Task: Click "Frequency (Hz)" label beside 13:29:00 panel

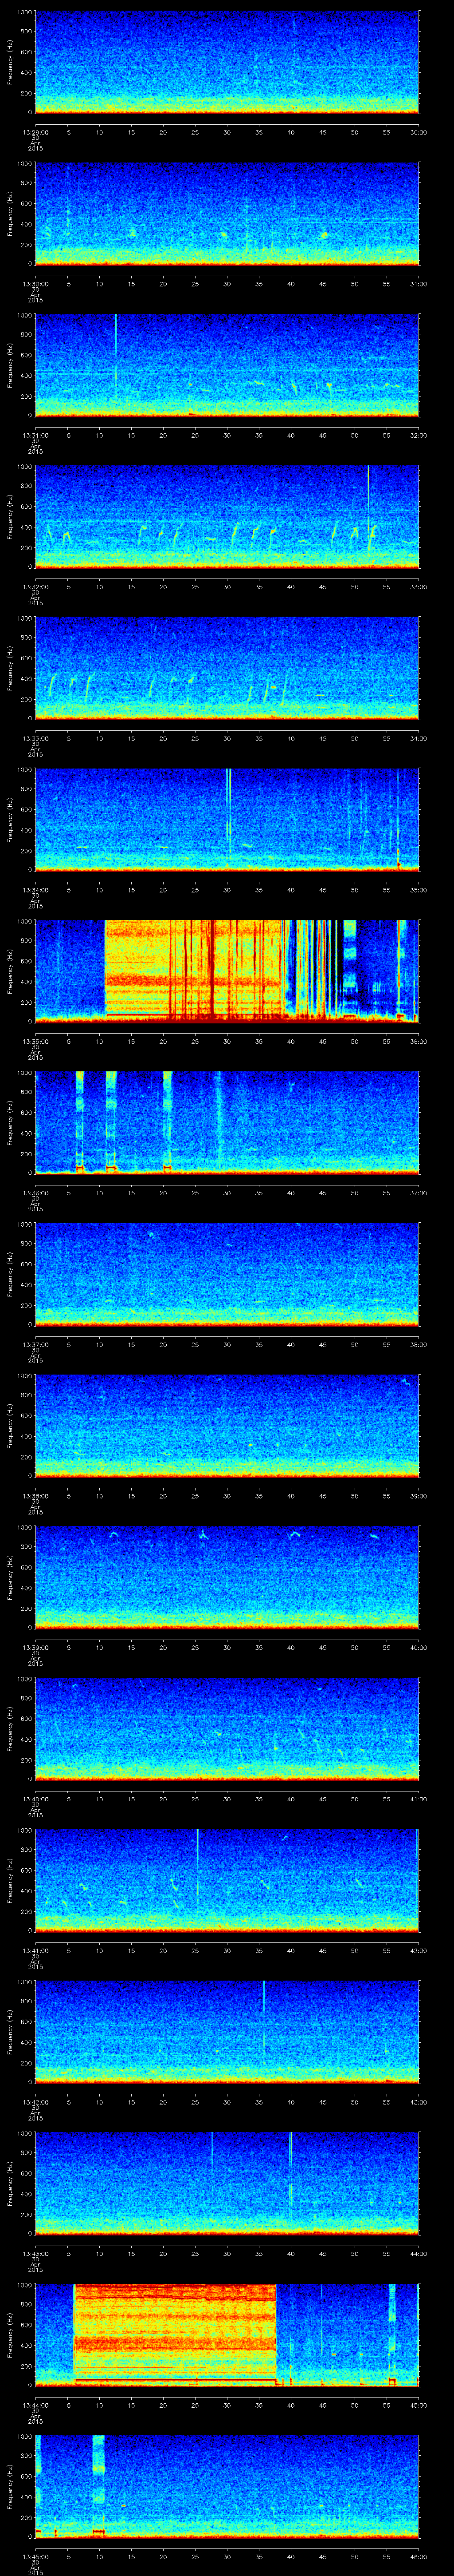Action: pos(10,62)
